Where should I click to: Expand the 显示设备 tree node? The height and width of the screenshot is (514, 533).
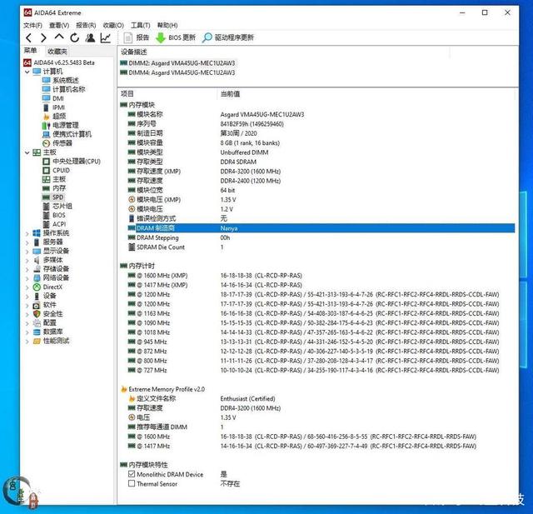click(27, 252)
